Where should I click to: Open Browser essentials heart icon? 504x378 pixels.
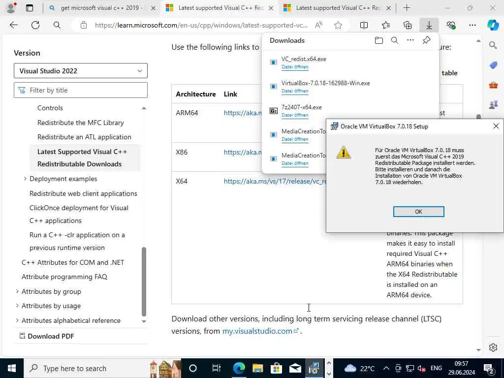coord(451,25)
